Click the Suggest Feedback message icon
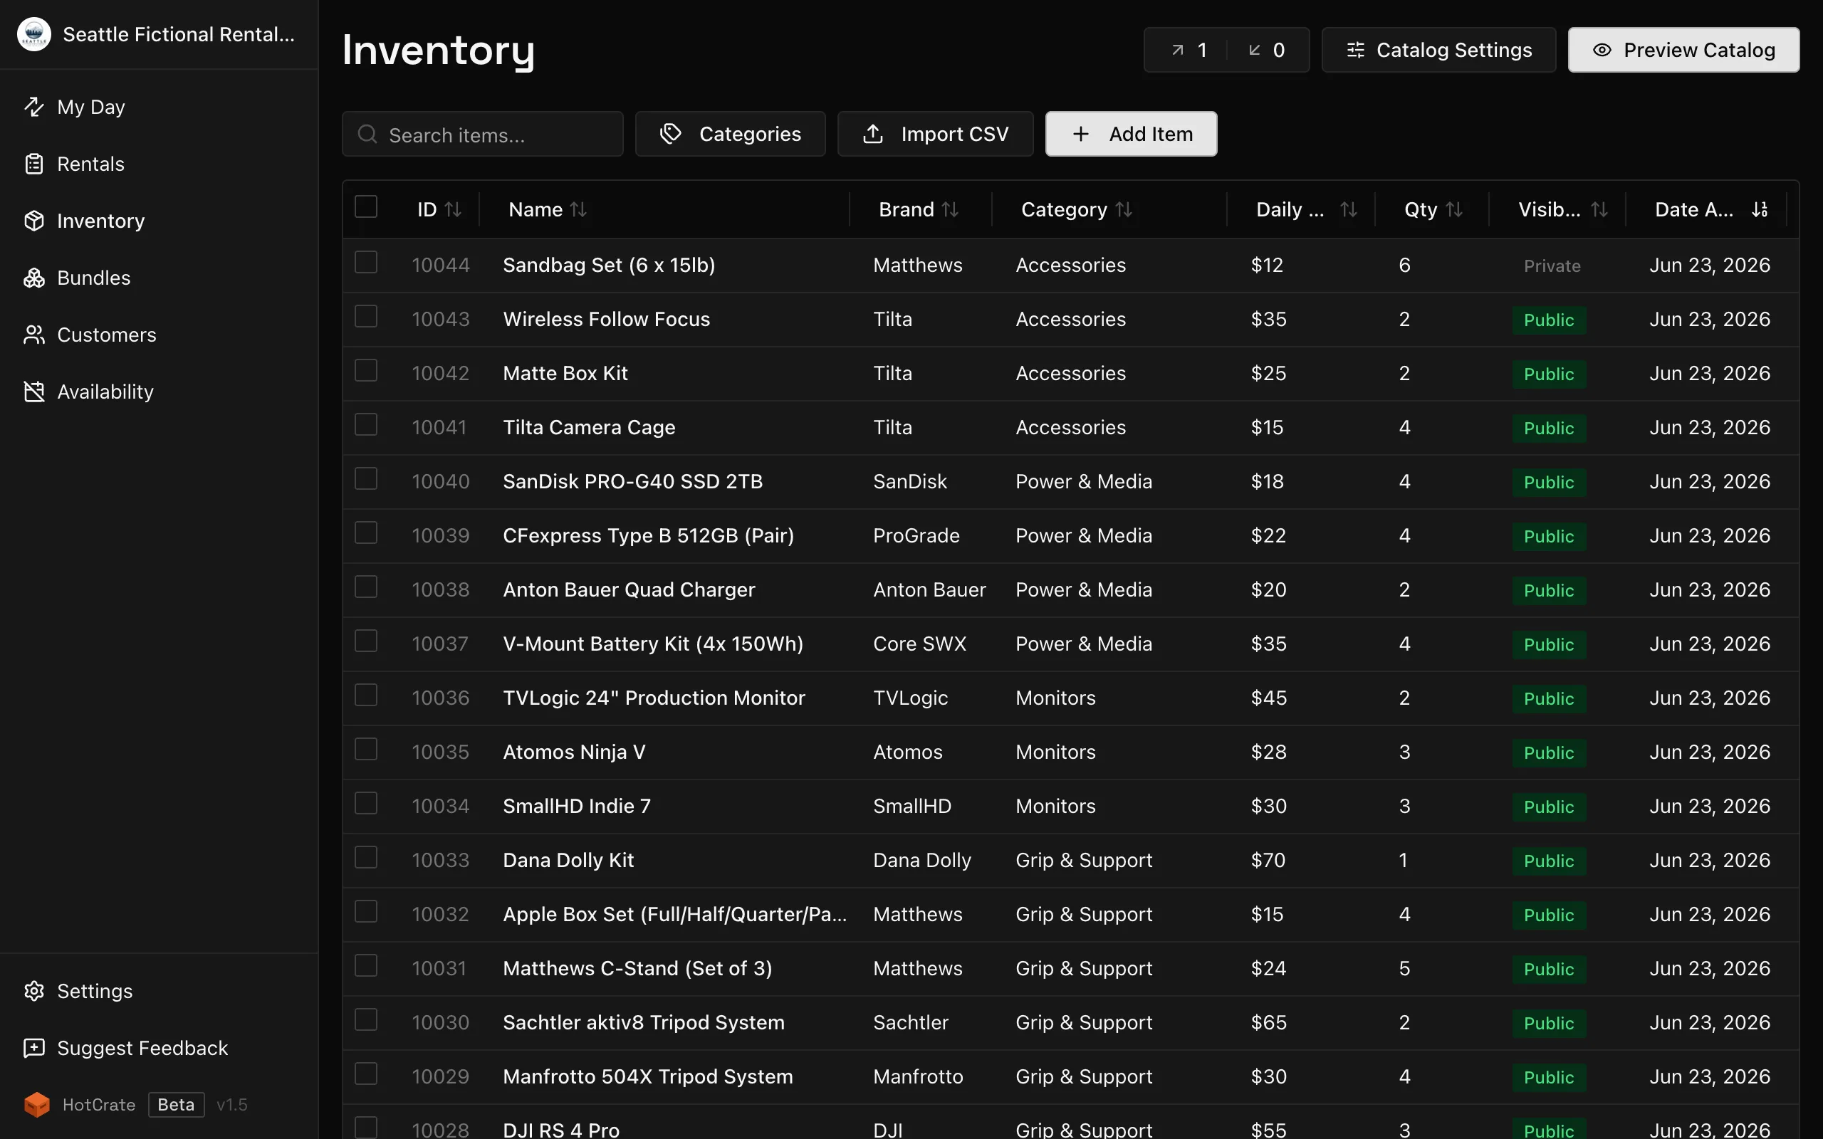 point(34,1048)
